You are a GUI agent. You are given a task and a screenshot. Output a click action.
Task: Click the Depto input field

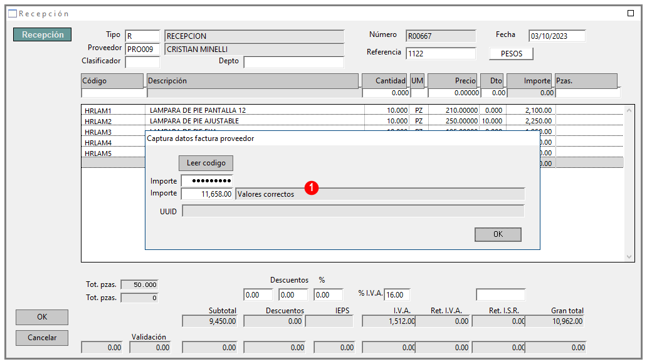coord(294,62)
